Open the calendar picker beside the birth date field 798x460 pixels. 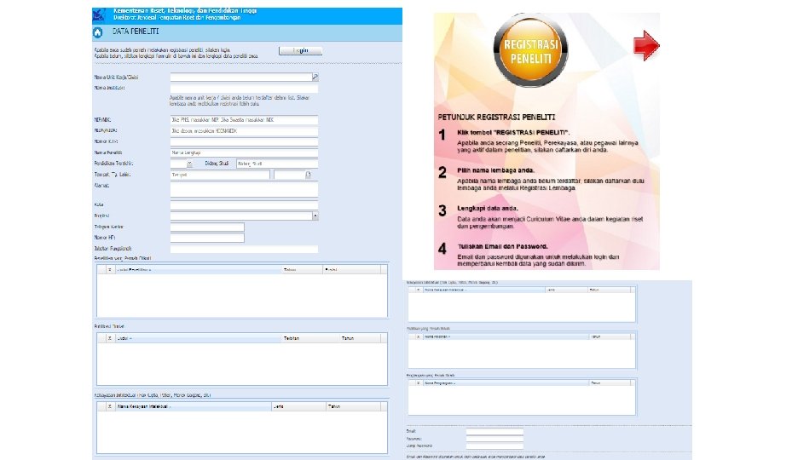308,175
